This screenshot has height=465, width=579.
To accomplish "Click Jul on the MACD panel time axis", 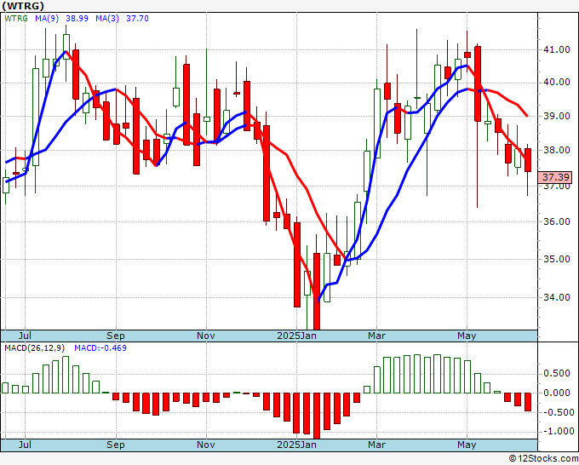I will tap(25, 445).
